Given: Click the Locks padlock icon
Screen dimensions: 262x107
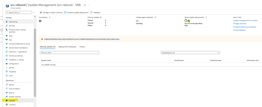Looking at the screenshot, I should [7, 75].
